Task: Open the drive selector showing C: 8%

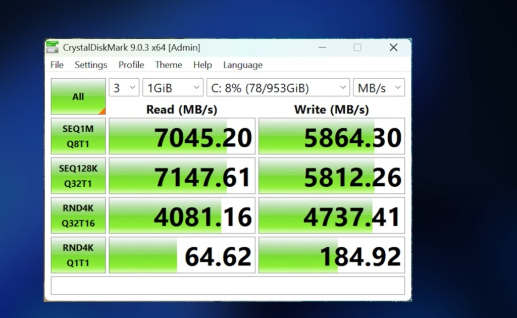Action: (x=278, y=88)
